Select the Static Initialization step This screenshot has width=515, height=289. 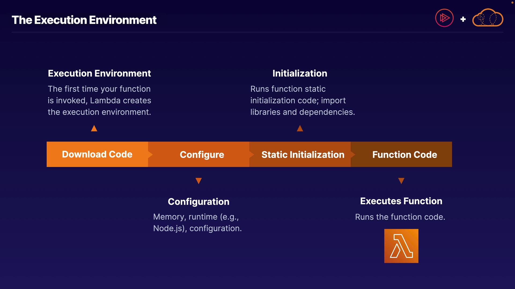(303, 154)
